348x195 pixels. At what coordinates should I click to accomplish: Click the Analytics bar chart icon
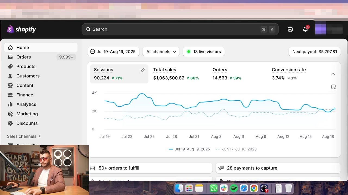(10, 104)
